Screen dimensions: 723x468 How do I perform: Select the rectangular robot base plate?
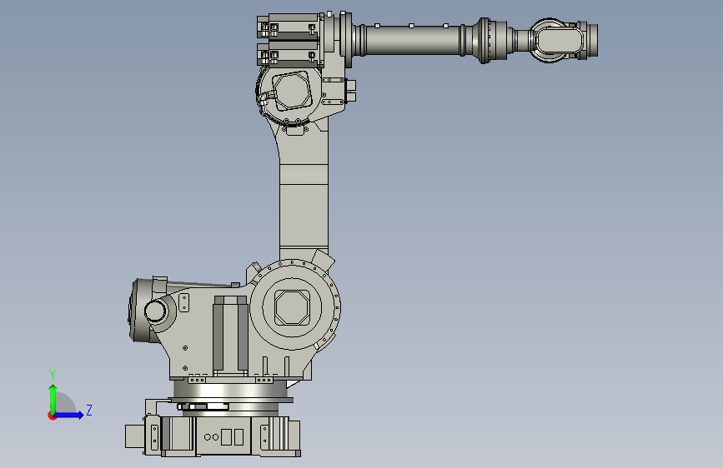click(x=223, y=436)
